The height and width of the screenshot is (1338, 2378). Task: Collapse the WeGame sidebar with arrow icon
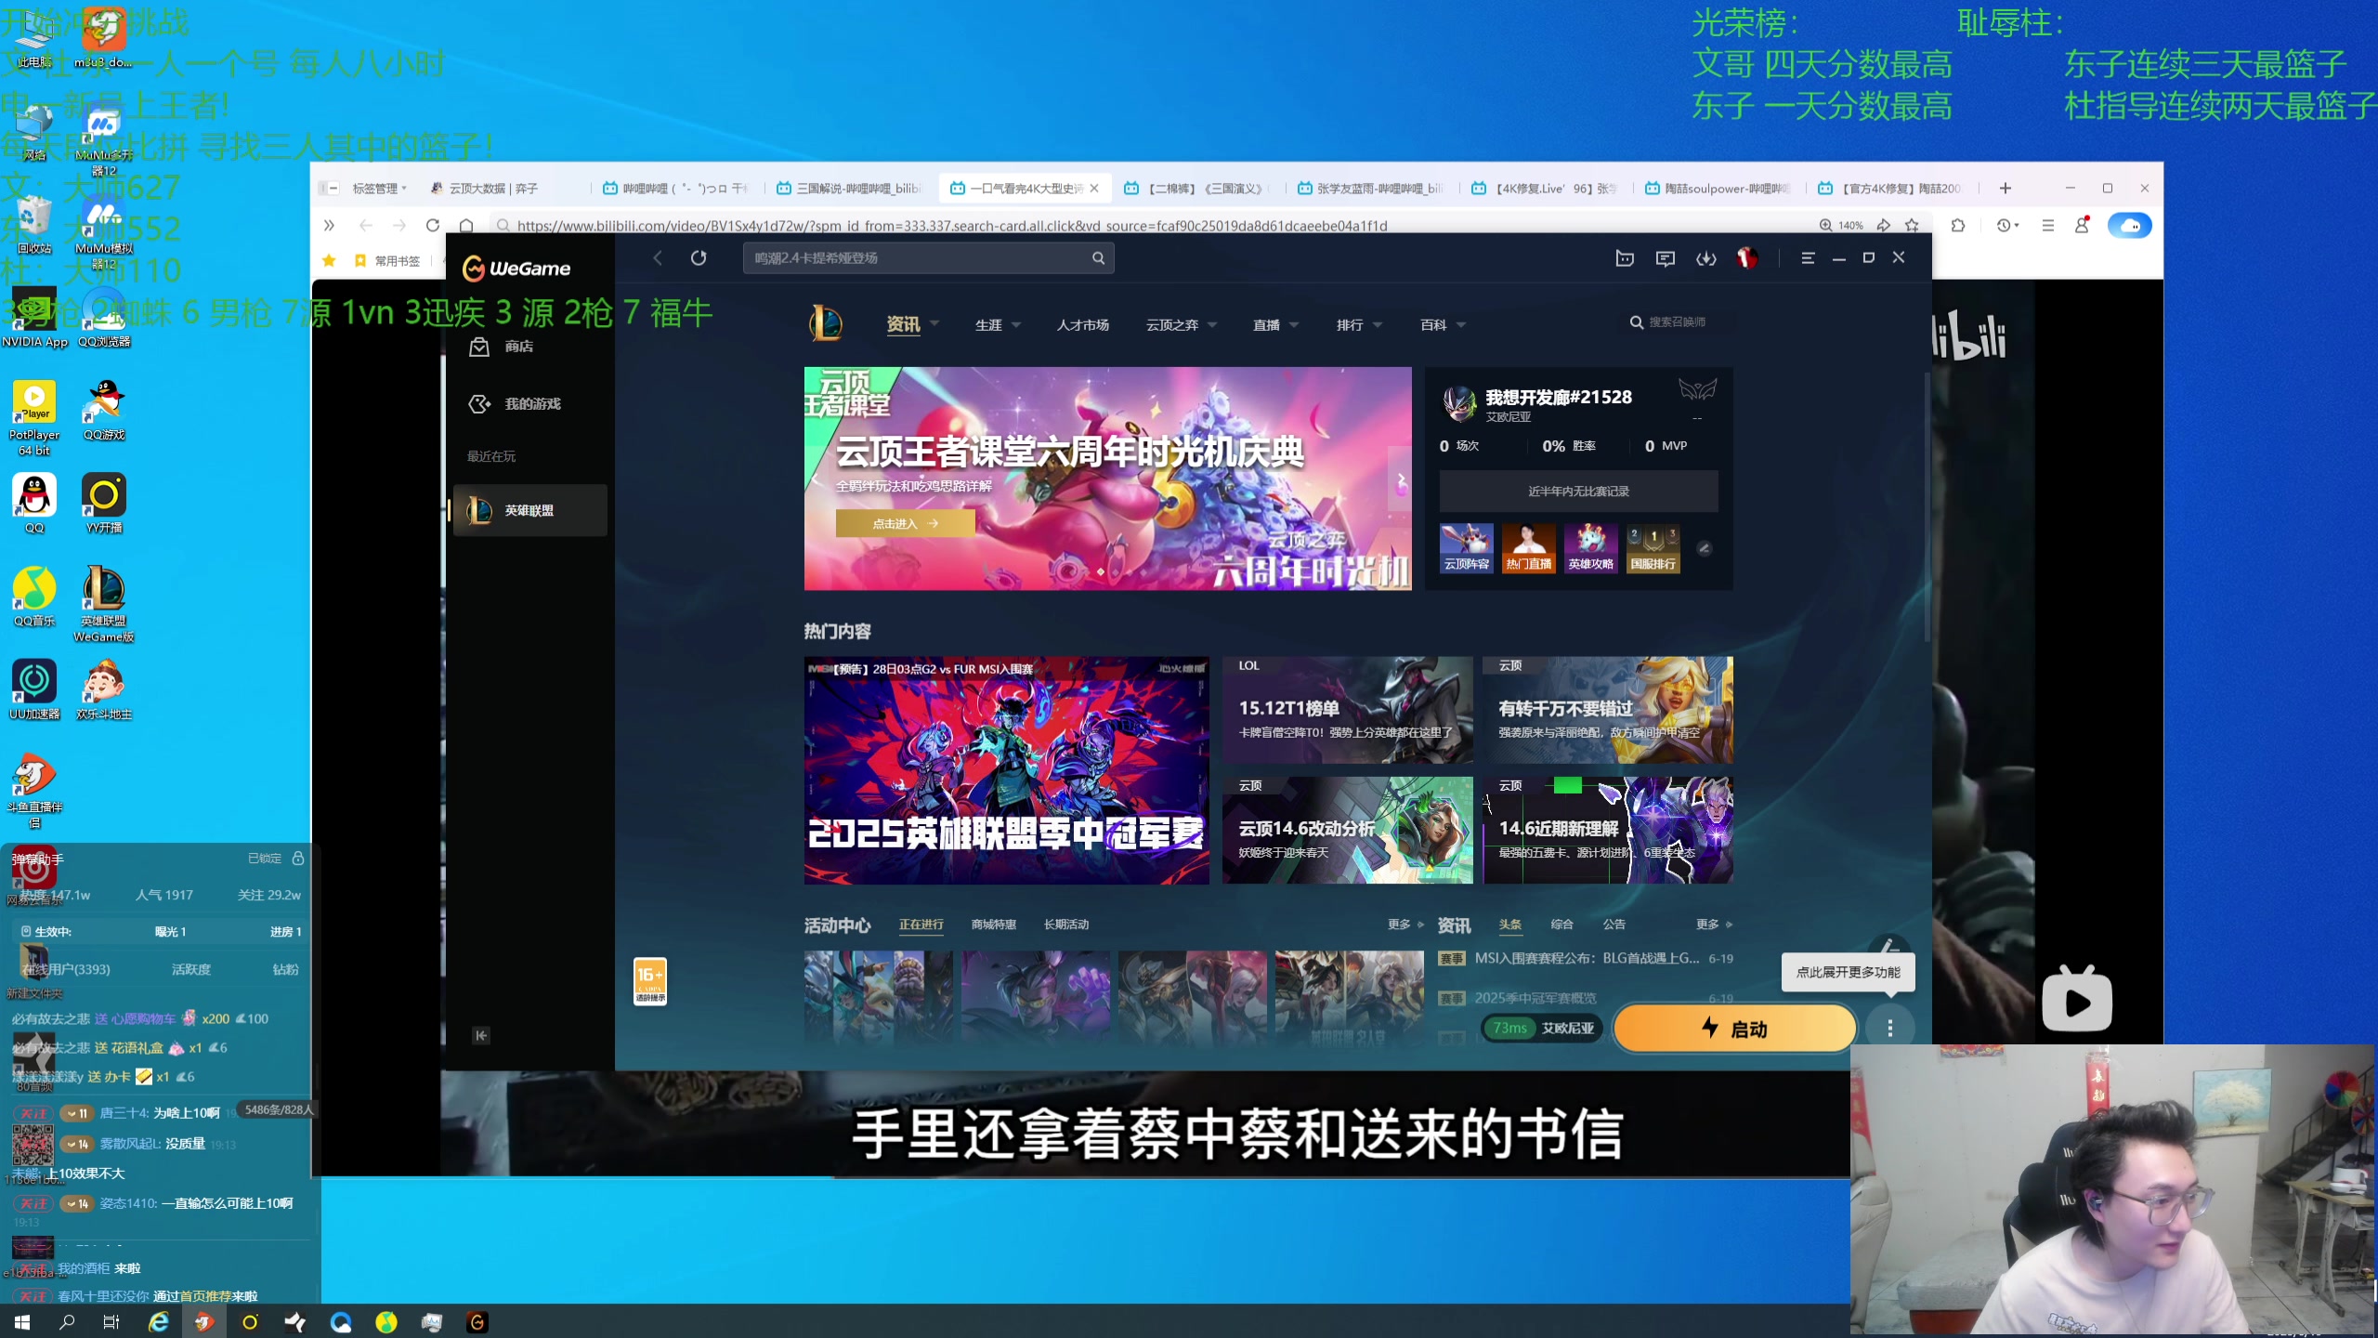click(x=481, y=1035)
